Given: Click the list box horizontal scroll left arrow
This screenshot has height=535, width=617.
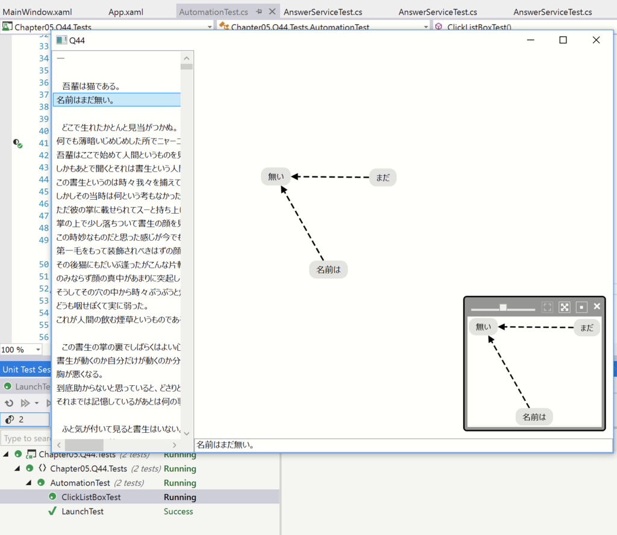Looking at the screenshot, I should coord(59,445).
